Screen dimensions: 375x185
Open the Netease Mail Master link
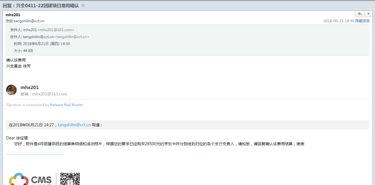(x=66, y=105)
